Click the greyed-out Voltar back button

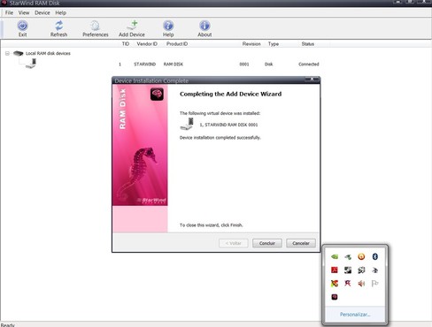click(234, 243)
